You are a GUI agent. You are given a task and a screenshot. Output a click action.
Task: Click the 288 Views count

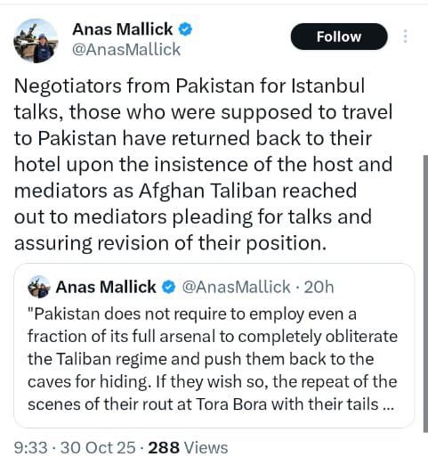pyautogui.click(x=188, y=448)
